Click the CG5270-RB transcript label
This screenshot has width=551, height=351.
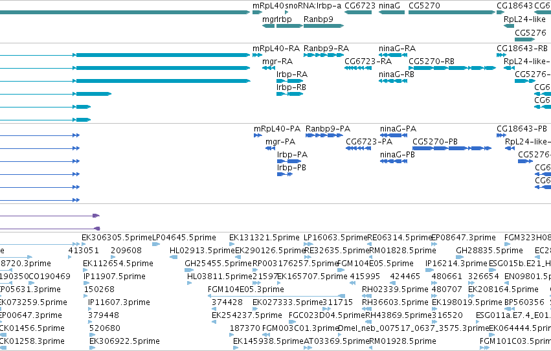(x=431, y=62)
